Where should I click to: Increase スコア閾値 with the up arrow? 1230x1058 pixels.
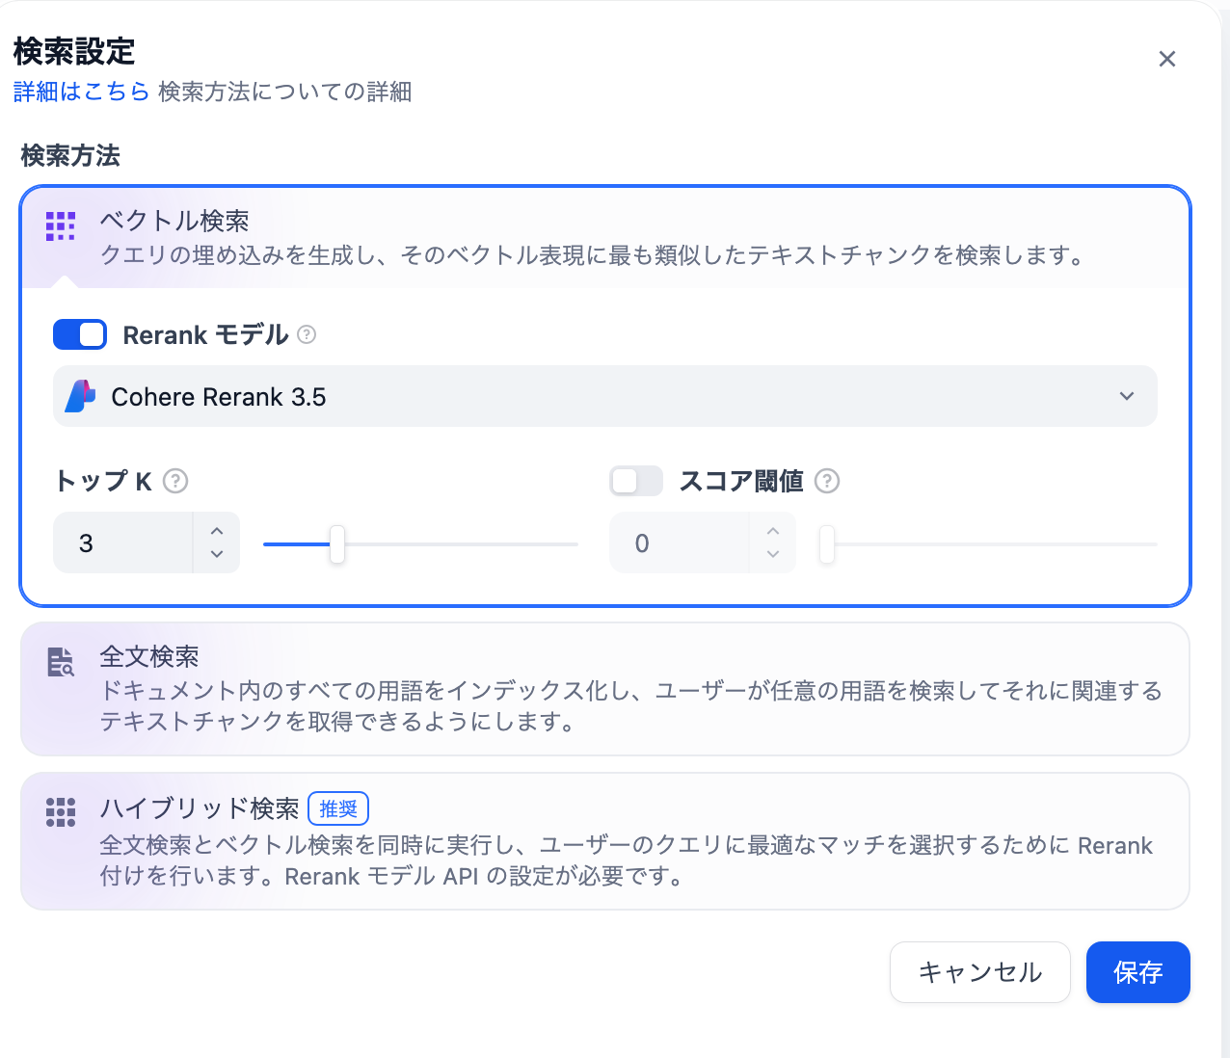(773, 531)
